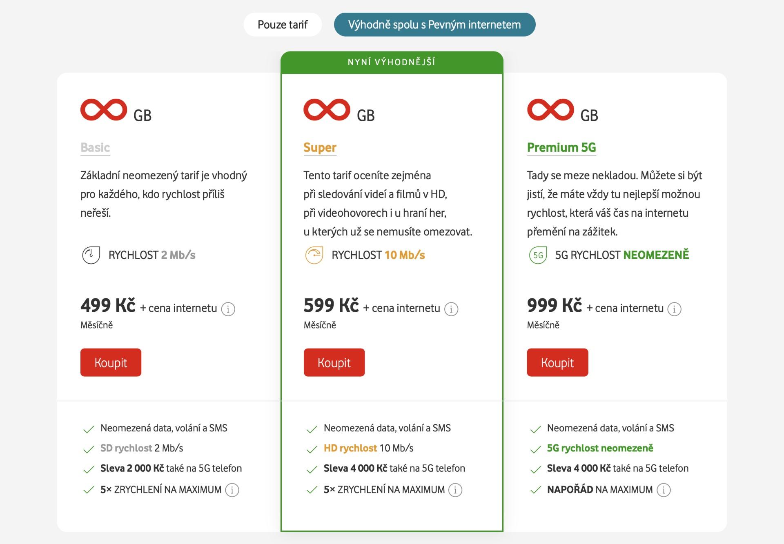Select Výhodně spolu s Pevným internetem tab
The height and width of the screenshot is (544, 784).
pos(434,24)
